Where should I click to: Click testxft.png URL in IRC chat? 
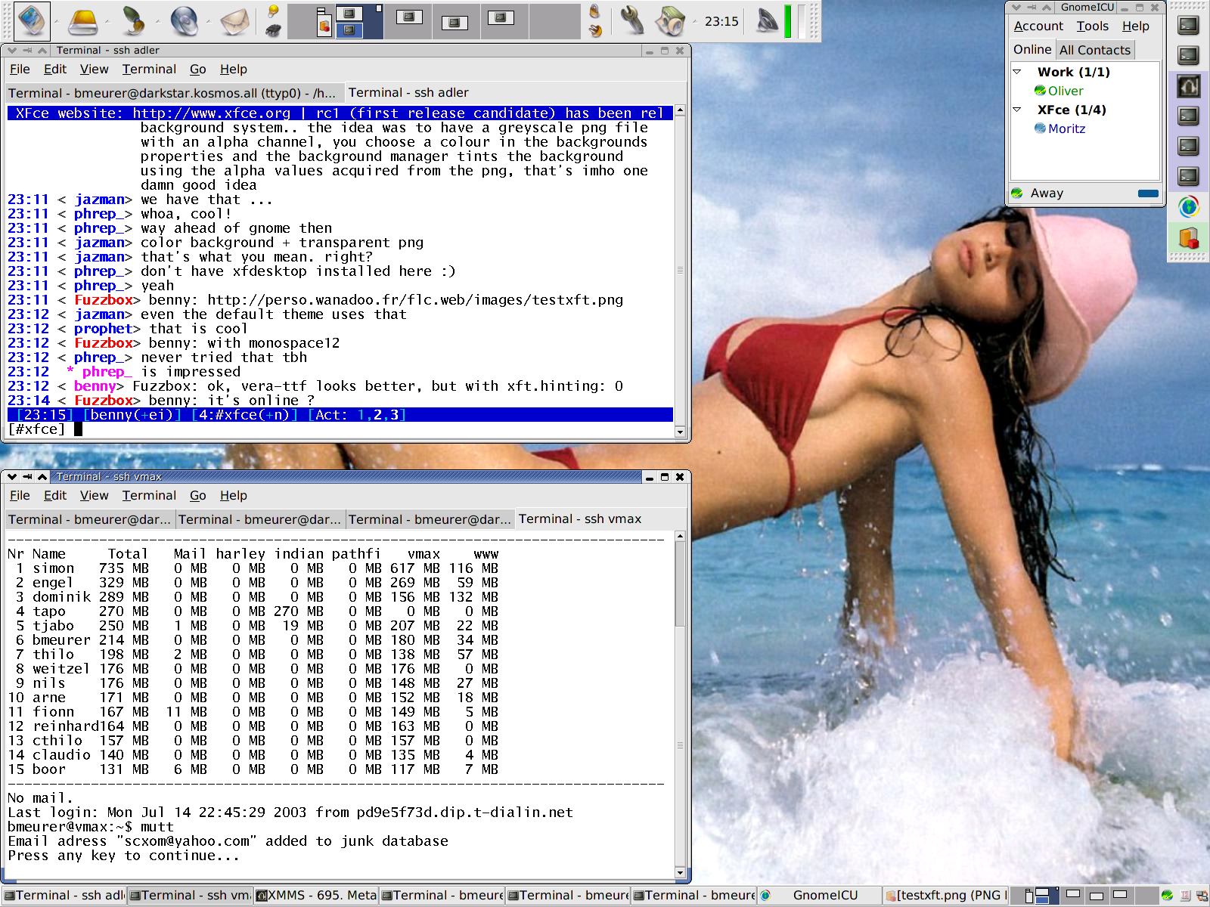click(x=415, y=300)
